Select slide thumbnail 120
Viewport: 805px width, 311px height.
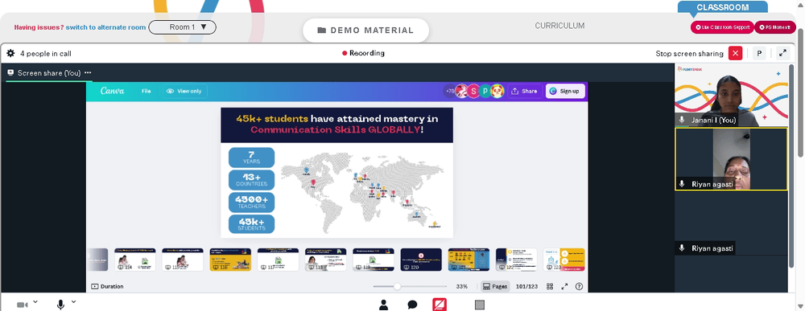click(421, 260)
